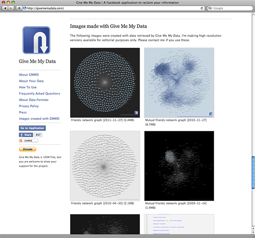Screen dimensions: 255x238
Task: Click the add bookmark plus button
Action: point(19,8)
